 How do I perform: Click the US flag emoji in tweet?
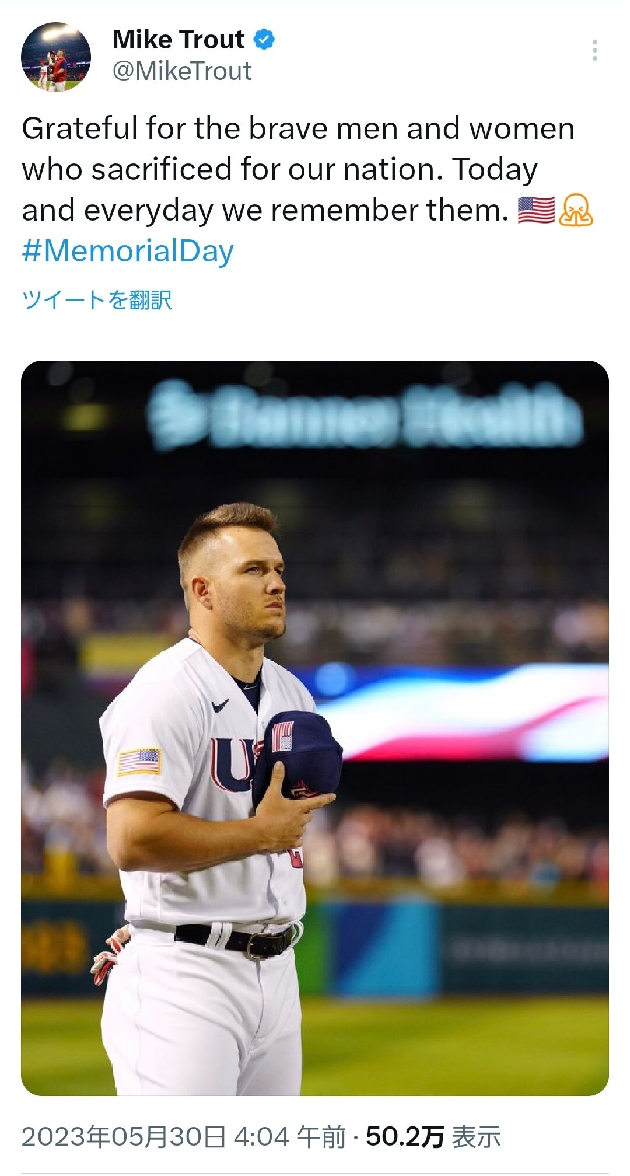[536, 210]
